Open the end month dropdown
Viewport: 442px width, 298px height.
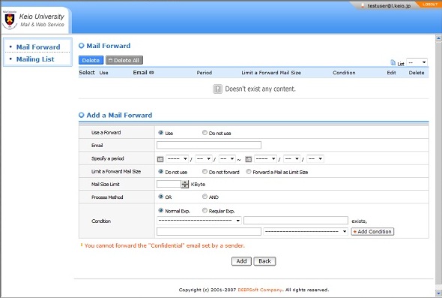coord(291,159)
